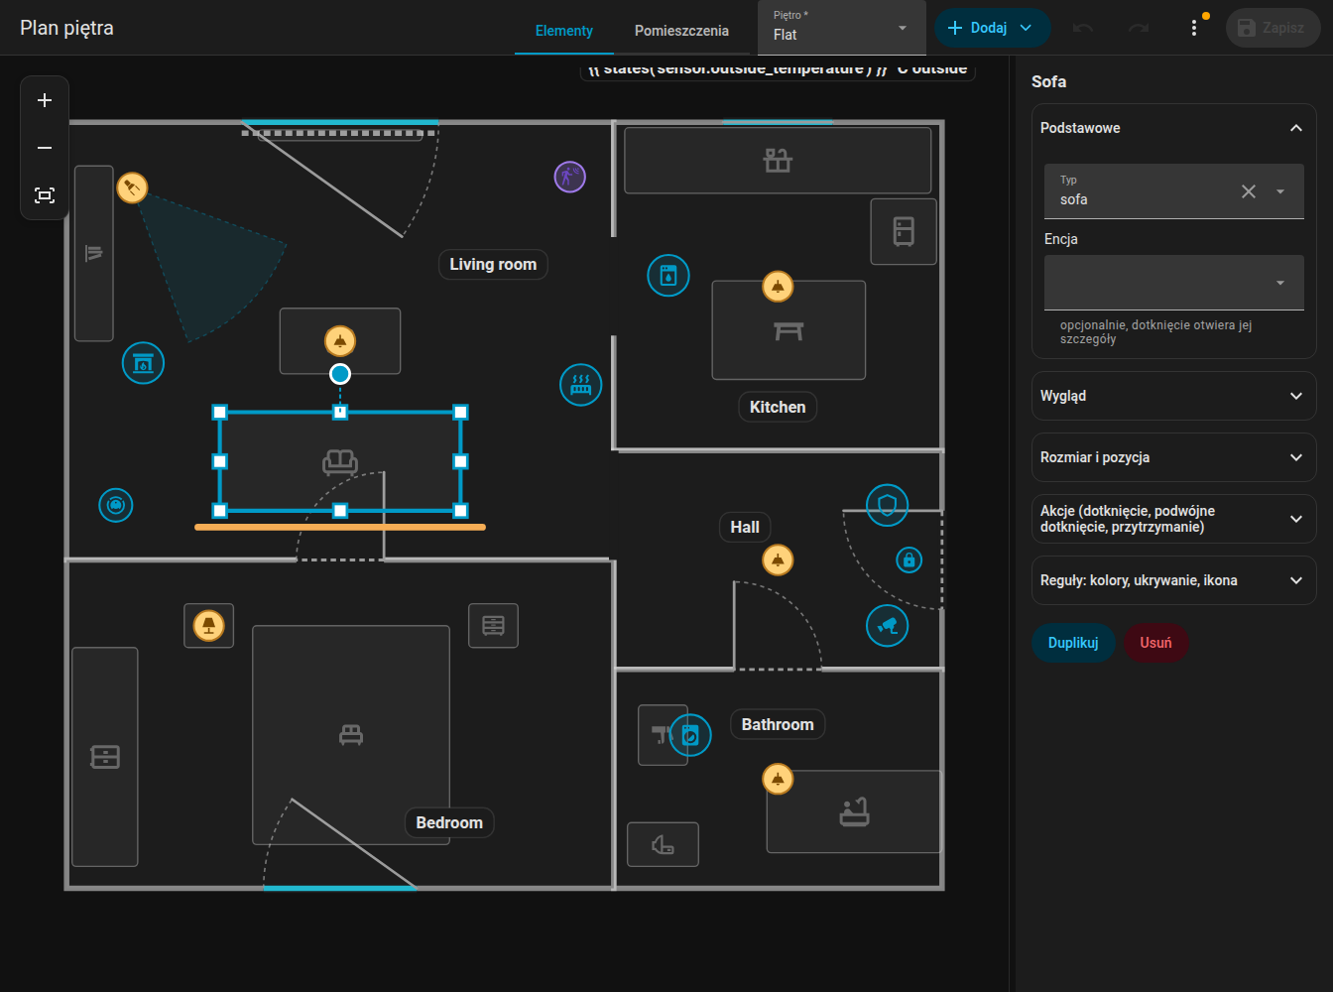Screen dimensions: 1333x992
Task: Click the Duplikuj button
Action: (1073, 643)
